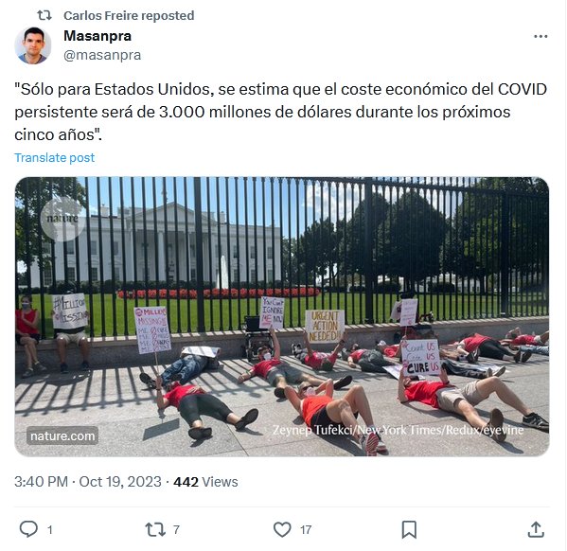Click the reply count number 1
The image size is (567, 551).
pyautogui.click(x=50, y=530)
